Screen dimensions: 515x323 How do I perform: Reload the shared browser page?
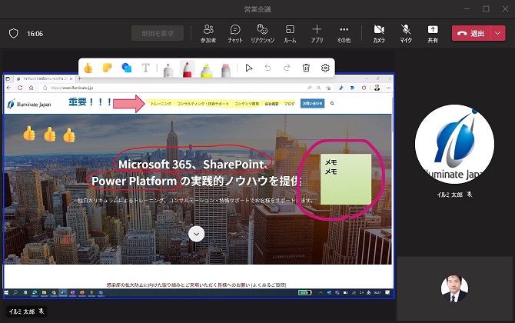click(x=20, y=88)
